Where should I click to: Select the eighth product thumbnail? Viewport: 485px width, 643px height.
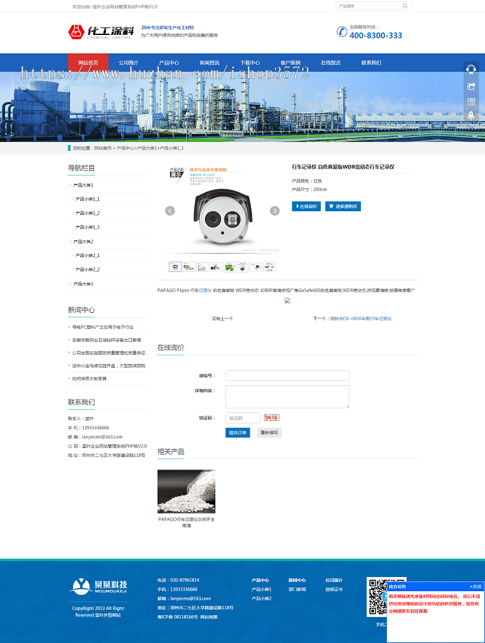pos(270,267)
